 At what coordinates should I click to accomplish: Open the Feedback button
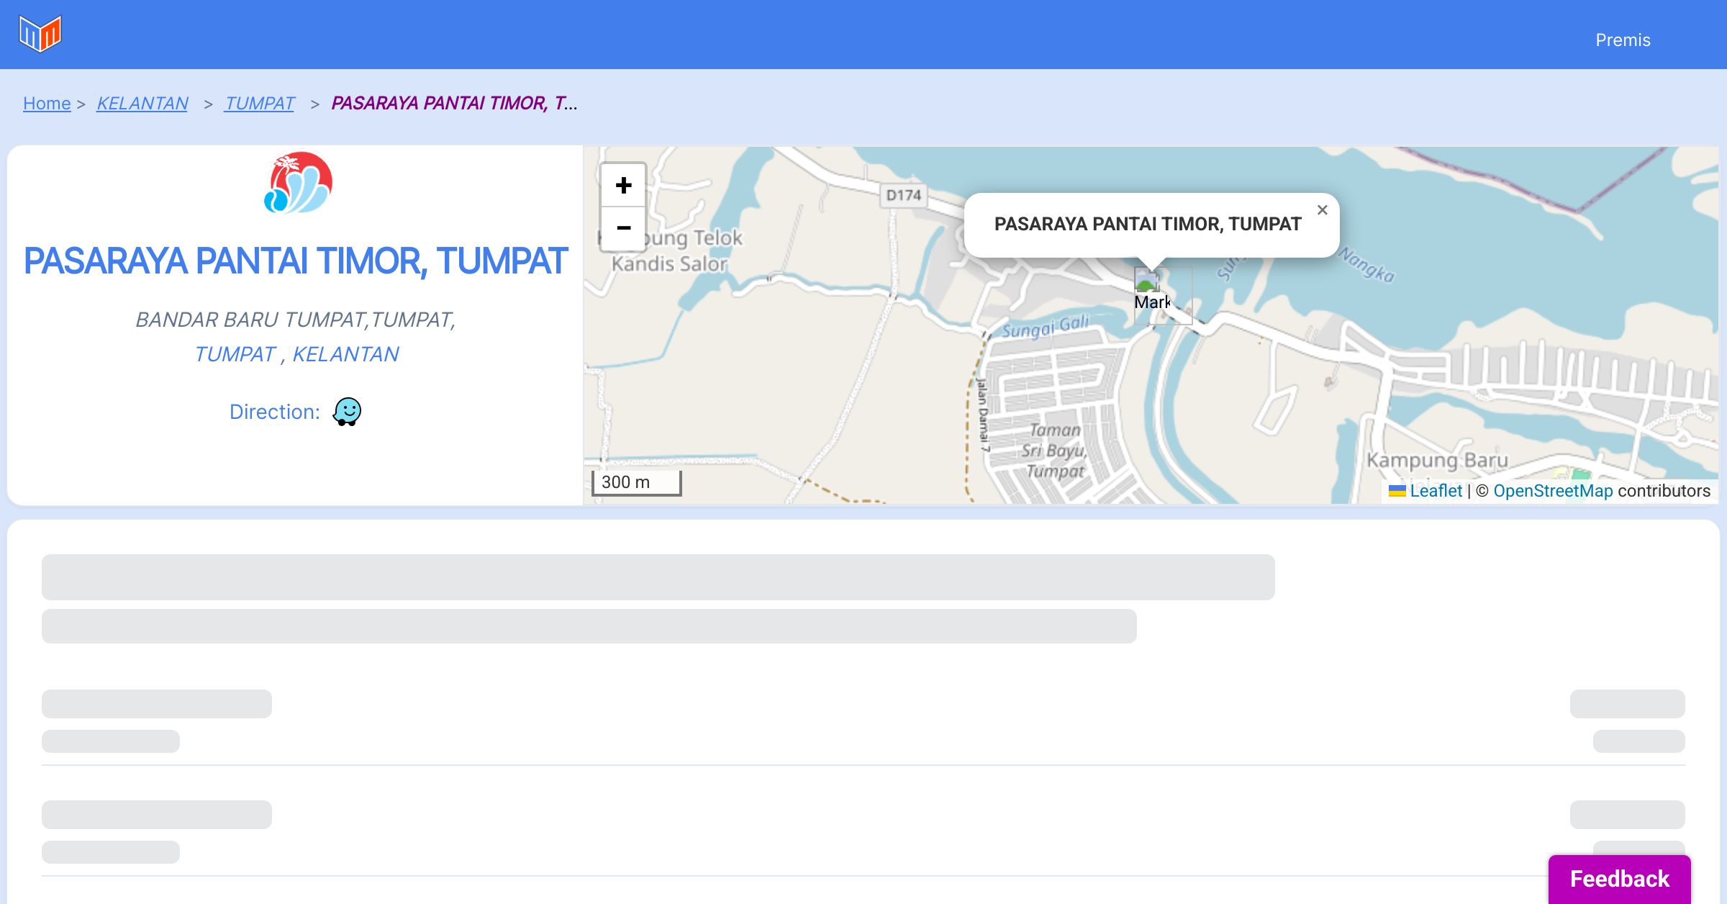(1619, 878)
